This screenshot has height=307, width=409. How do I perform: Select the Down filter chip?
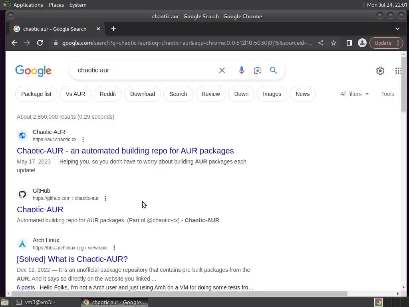tap(241, 94)
